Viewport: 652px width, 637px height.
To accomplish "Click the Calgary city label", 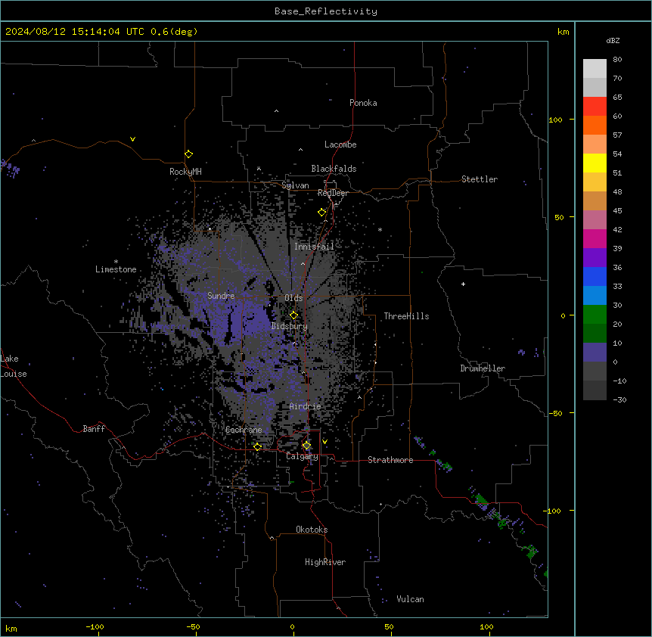I will coord(302,456).
